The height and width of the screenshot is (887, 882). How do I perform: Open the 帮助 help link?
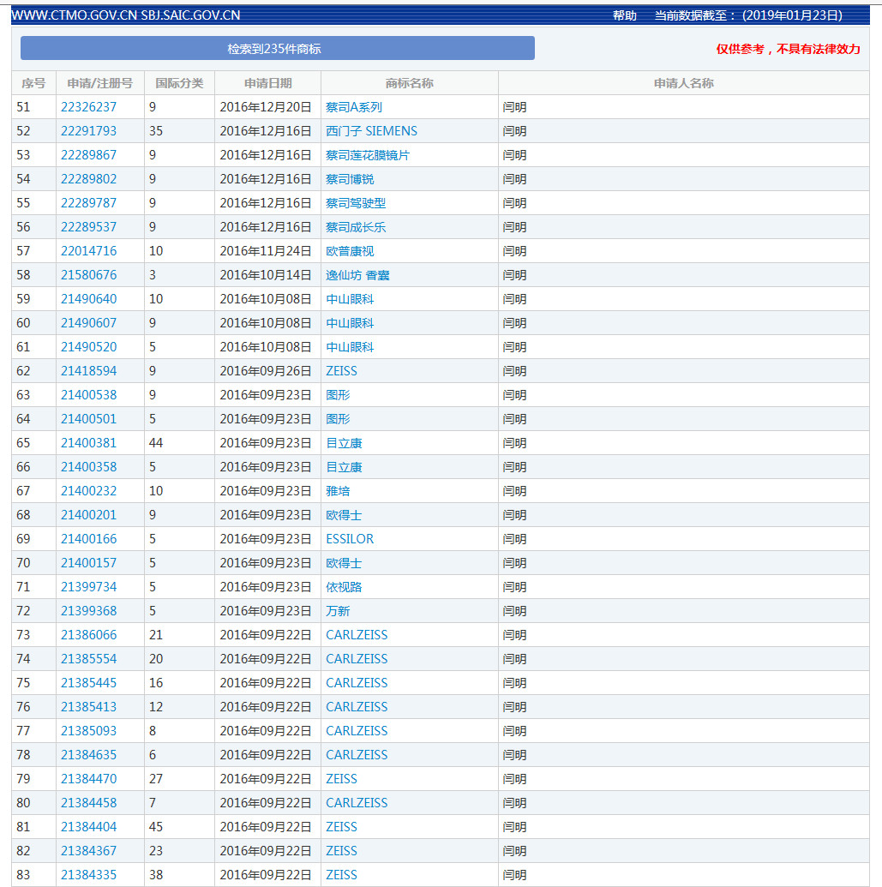point(625,15)
